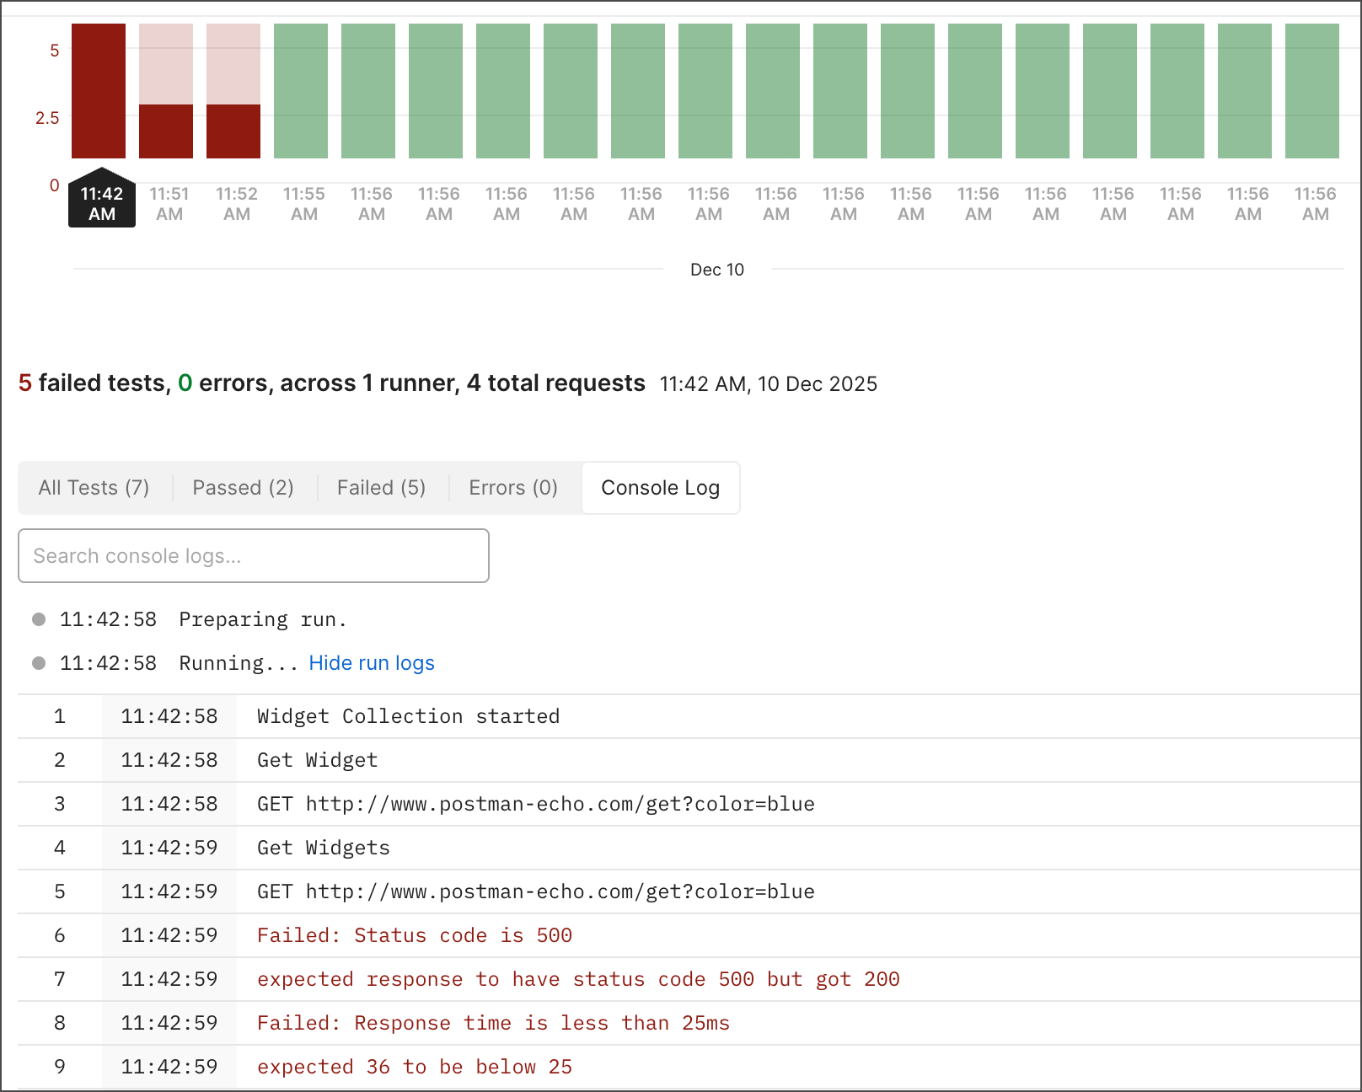
Task: Click the Failed: Status code is 500 log line
Action: tap(414, 935)
